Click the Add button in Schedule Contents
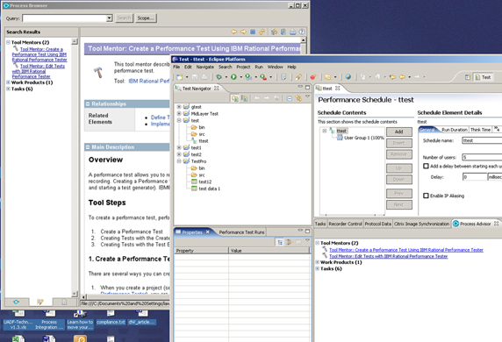The width and height of the screenshot is (502, 342). pos(399,132)
